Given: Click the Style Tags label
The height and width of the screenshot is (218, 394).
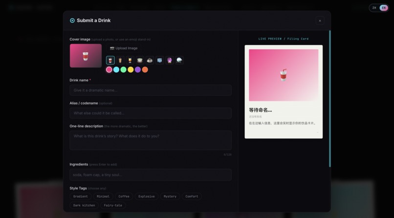Looking at the screenshot, I should [78, 188].
